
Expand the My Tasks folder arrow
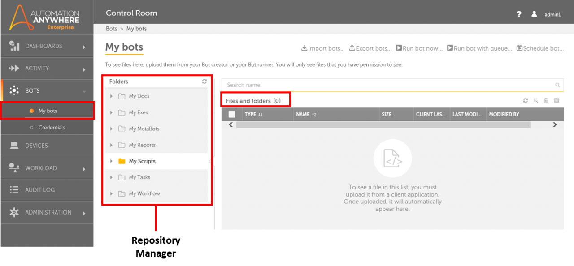[x=111, y=177]
